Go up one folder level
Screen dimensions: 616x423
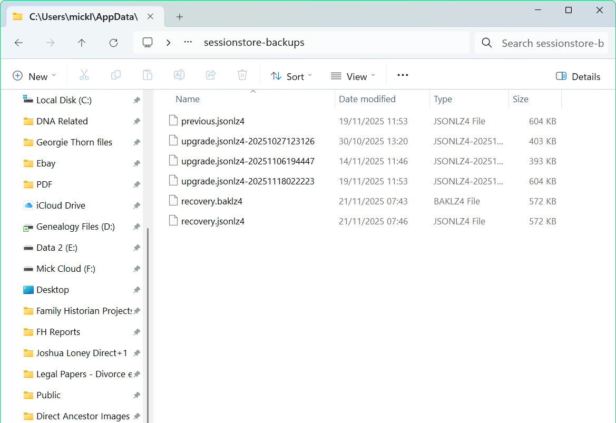pyautogui.click(x=82, y=43)
